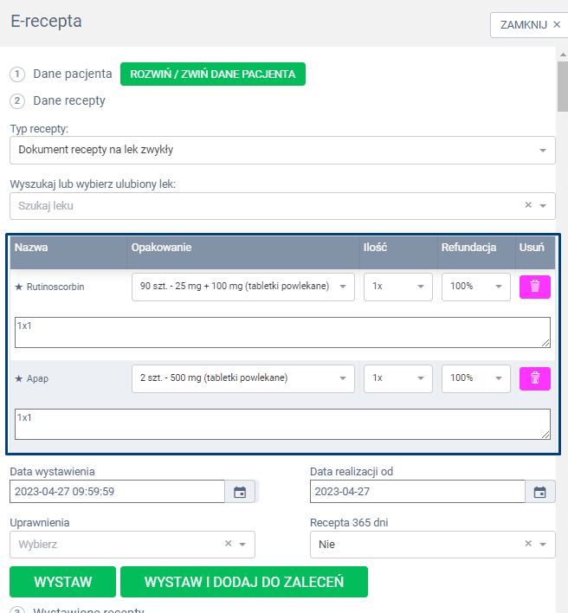Change Rutinoscorbin refund 100% dropdown
Viewport: 568px width, 613px height.
pyautogui.click(x=475, y=287)
